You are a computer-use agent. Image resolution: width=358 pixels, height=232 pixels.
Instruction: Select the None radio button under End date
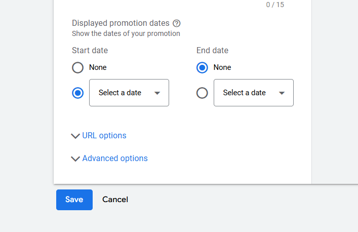click(x=202, y=68)
